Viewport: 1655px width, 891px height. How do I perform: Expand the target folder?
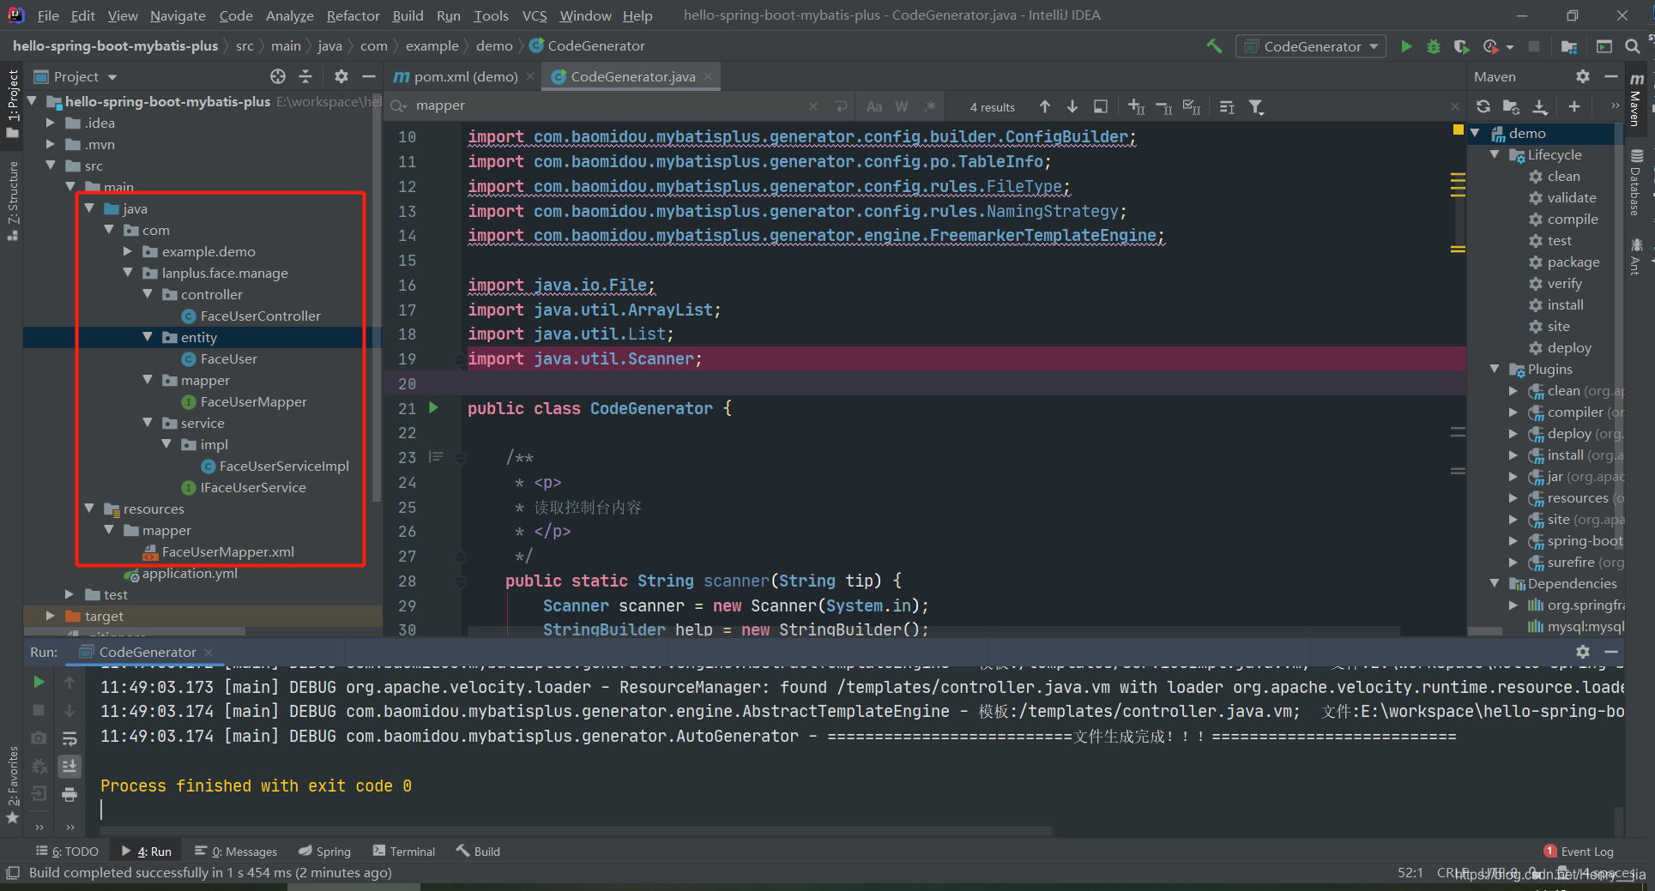click(x=50, y=616)
